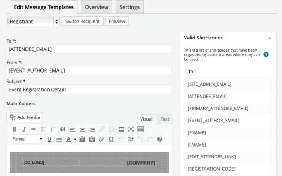Image resolution: width=282 pixels, height=176 pixels.
Task: Select the [PRIMARY_ATTENDEE_EMAIL] shortcode
Action: [218, 108]
